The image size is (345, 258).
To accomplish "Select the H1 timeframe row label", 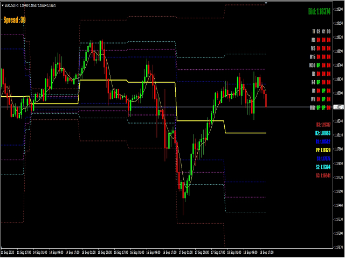I will click(x=314, y=74).
